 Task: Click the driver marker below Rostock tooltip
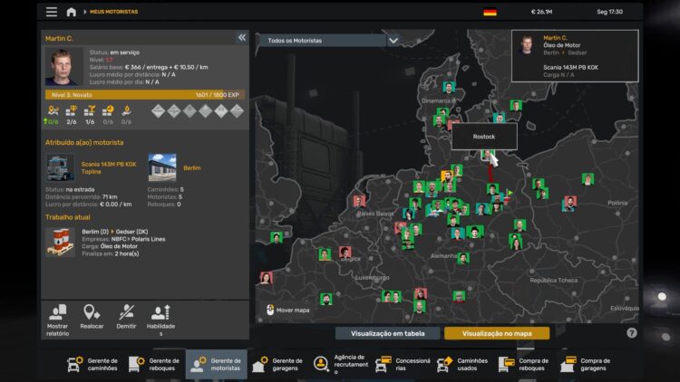[x=487, y=155]
